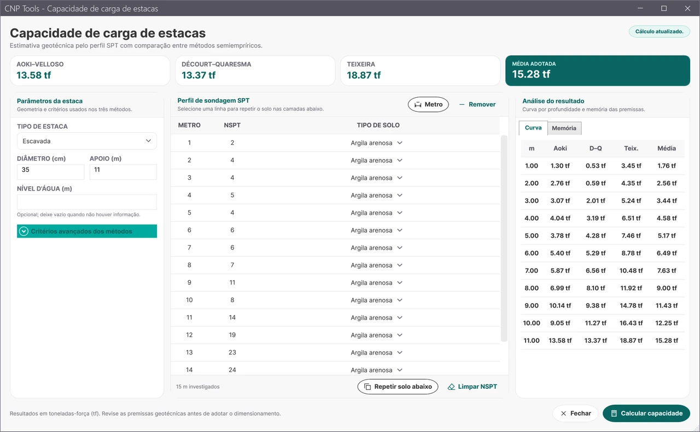Click the Diâmetro input field
The width and height of the screenshot is (700, 432).
pyautogui.click(x=50, y=172)
